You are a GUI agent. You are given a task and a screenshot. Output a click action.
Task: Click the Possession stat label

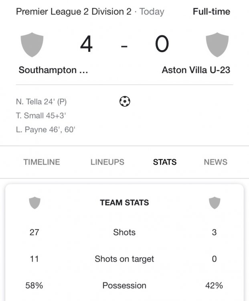click(x=124, y=286)
